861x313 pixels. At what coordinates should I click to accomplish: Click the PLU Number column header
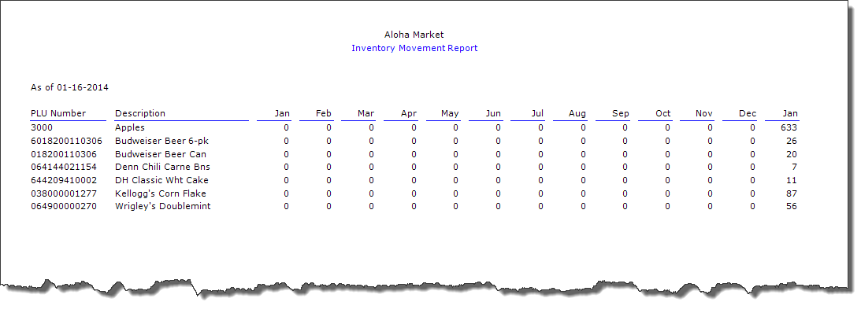click(x=58, y=113)
